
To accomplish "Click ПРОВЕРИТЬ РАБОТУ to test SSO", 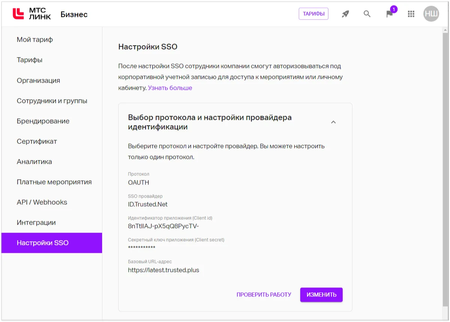I will pyautogui.click(x=263, y=295).
